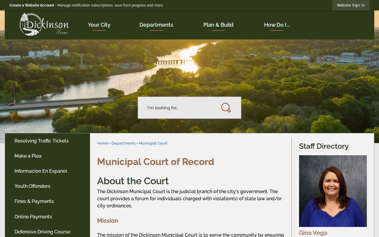Click the Dickinson Texas logo
The image size is (379, 237).
pyautogui.click(x=44, y=25)
